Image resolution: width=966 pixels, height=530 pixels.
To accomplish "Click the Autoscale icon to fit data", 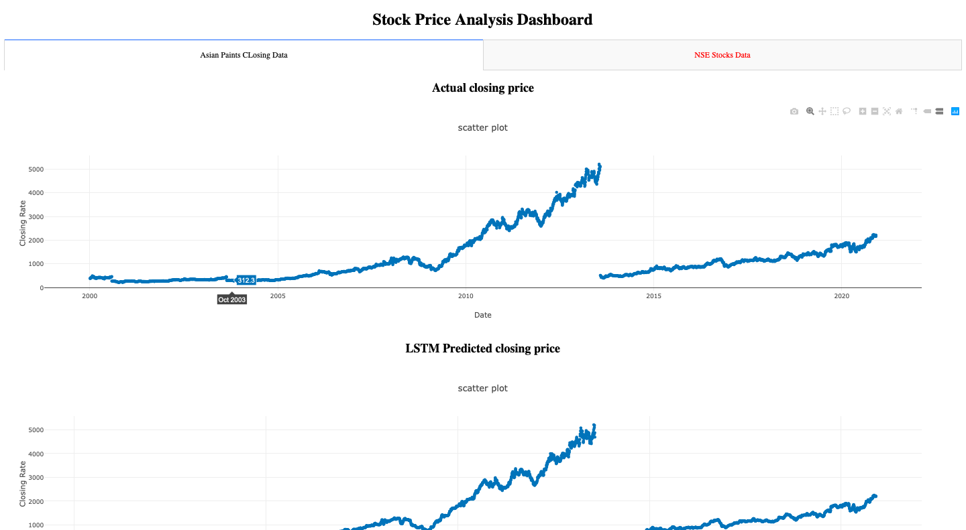I will (x=887, y=111).
